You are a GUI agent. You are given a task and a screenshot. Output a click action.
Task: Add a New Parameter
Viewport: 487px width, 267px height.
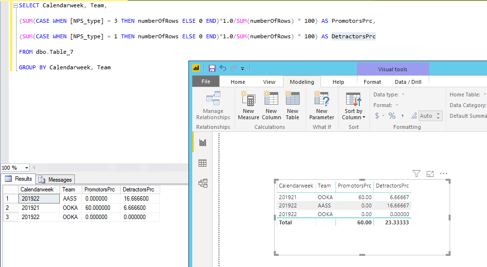coord(321,106)
